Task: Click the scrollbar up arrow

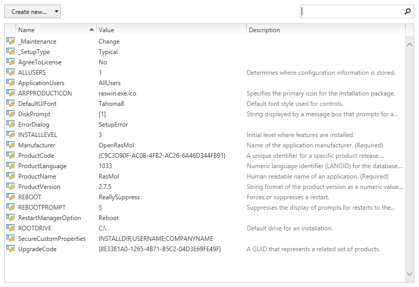Action: [x=410, y=45]
